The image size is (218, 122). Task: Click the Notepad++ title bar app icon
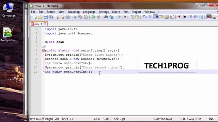coord(31,6)
